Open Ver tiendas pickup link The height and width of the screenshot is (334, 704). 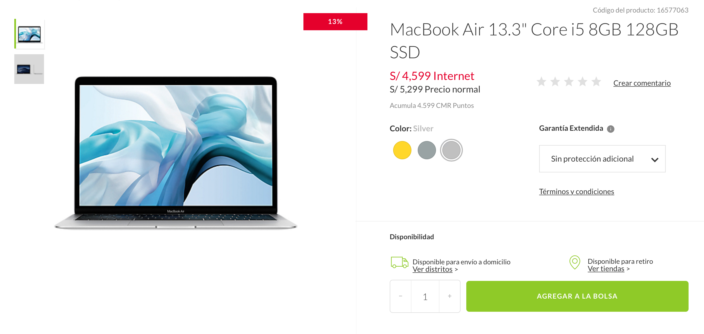(606, 269)
